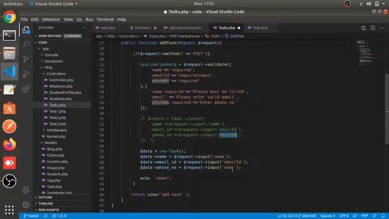Open Relations.php in the explorer
The width and height of the screenshot is (389, 219).
[62, 86]
